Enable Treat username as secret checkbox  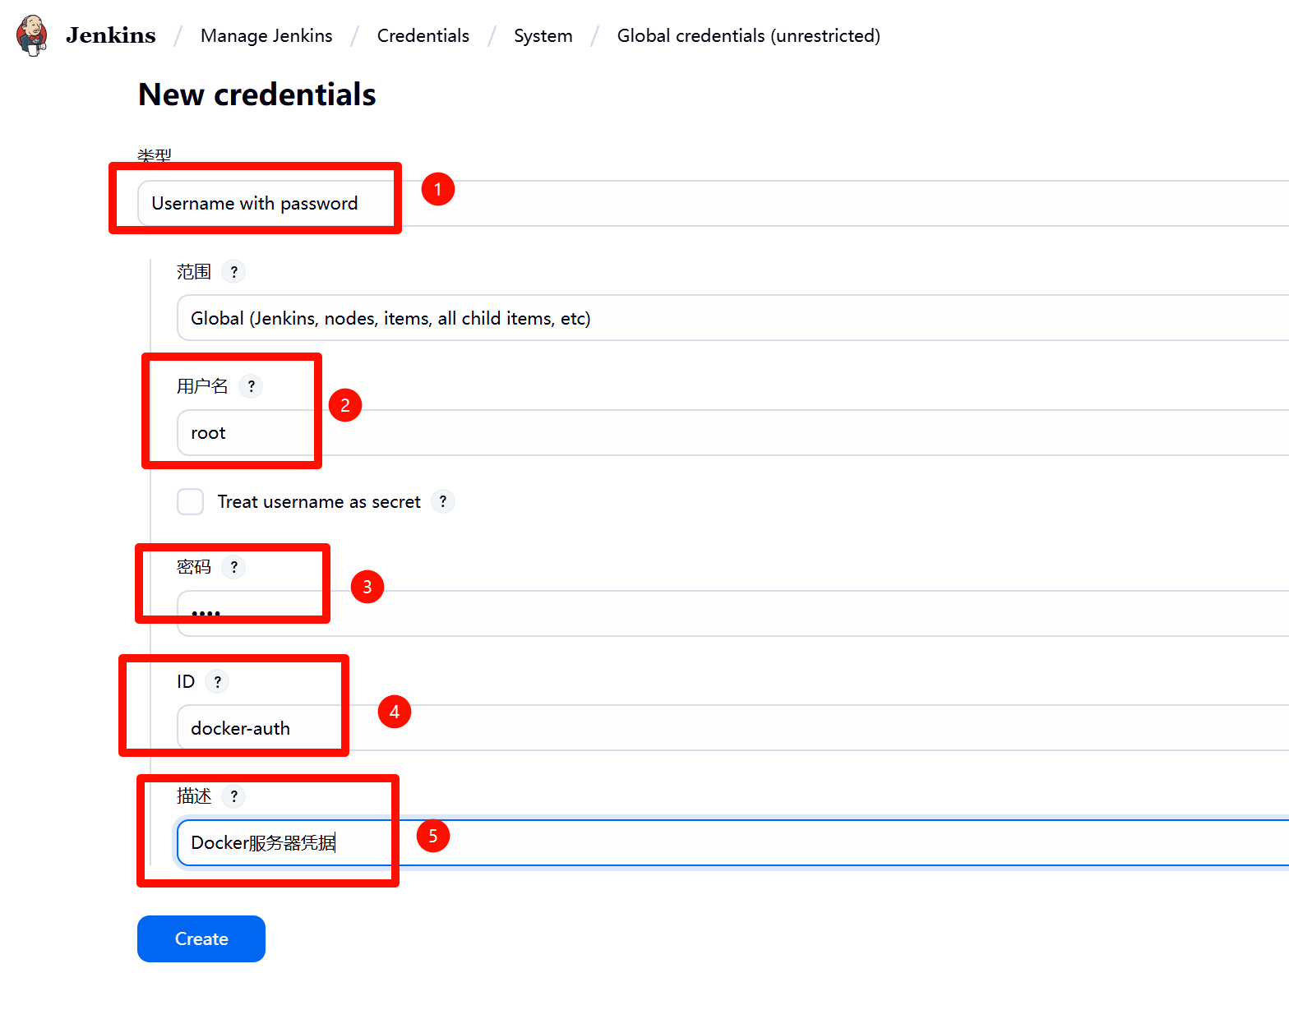191,501
